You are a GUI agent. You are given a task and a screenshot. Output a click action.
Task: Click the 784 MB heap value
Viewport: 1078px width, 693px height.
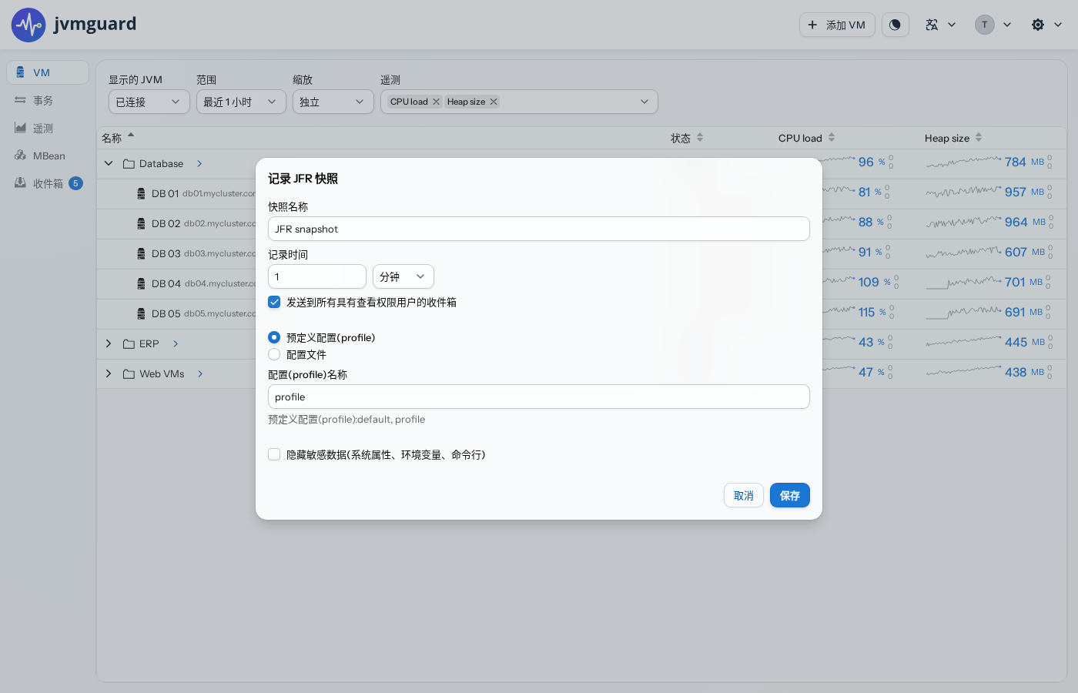click(1024, 162)
